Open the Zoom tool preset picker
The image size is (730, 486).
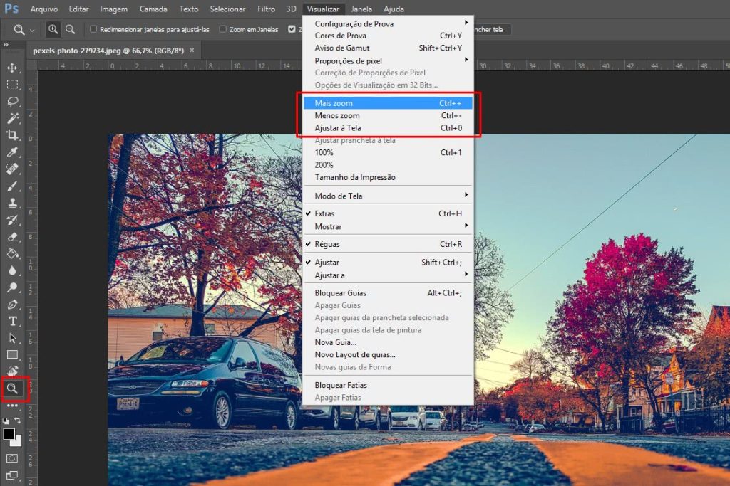(x=24, y=30)
